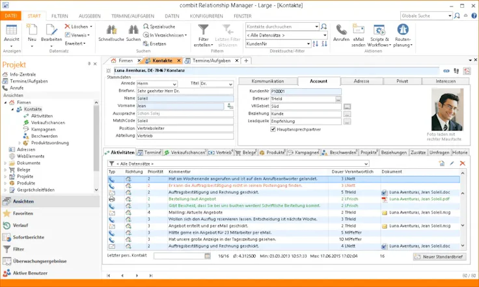Add a new tab with plus
Screen dimensions: 479x287
(x=246, y=60)
